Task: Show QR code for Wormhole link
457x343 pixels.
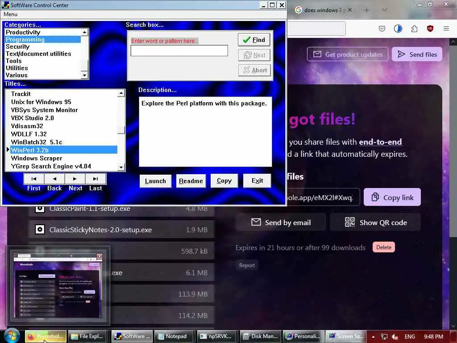Action: 375,222
